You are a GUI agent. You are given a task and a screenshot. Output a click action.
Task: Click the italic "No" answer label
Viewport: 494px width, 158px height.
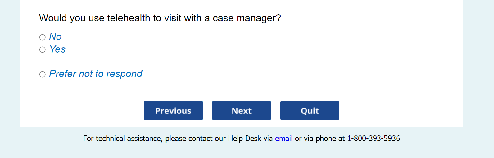(x=55, y=37)
